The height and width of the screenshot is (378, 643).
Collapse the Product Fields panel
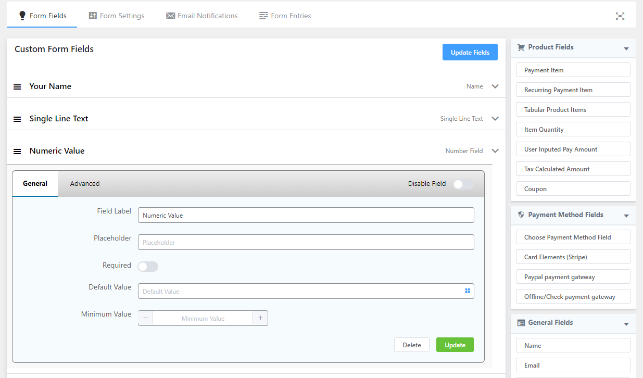point(626,47)
